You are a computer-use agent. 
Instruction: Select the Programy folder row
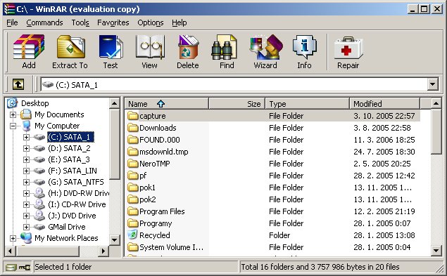point(272,223)
